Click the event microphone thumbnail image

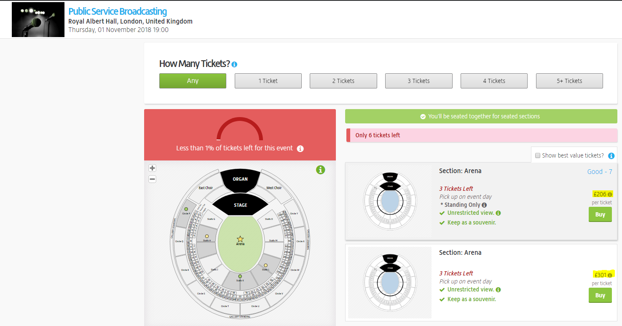tap(38, 19)
